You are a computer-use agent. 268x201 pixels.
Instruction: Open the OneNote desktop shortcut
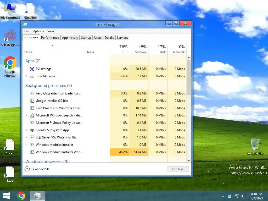point(31,11)
